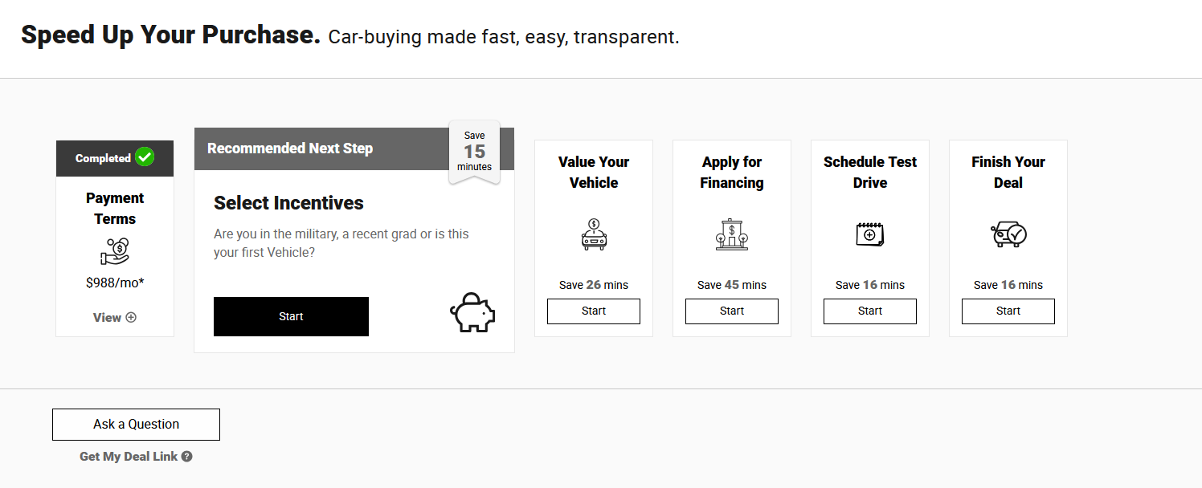Click the Save 15 minutes badge
The width and height of the screenshot is (1202, 488).
pyautogui.click(x=474, y=152)
